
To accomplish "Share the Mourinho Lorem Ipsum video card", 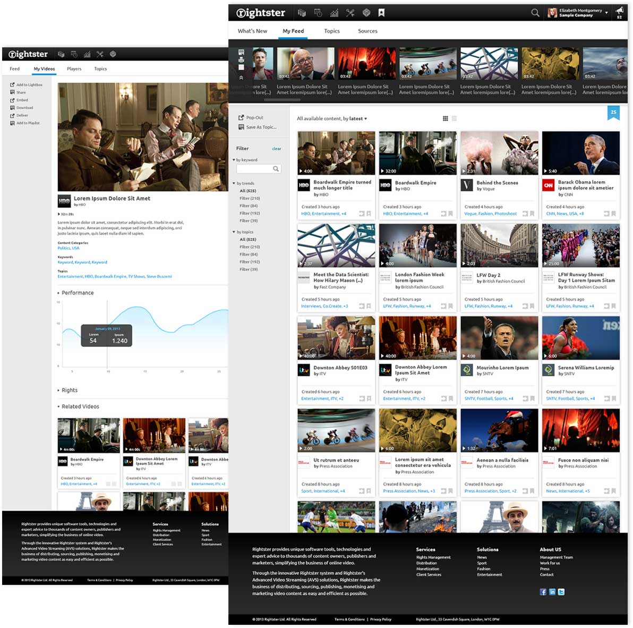I will [x=525, y=398].
